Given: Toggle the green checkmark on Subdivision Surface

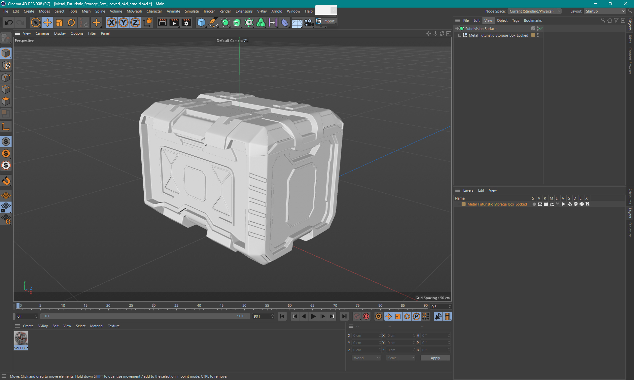Looking at the screenshot, I should click(540, 28).
